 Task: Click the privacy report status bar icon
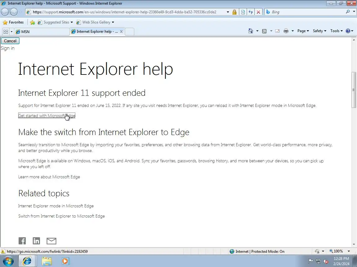317,251
